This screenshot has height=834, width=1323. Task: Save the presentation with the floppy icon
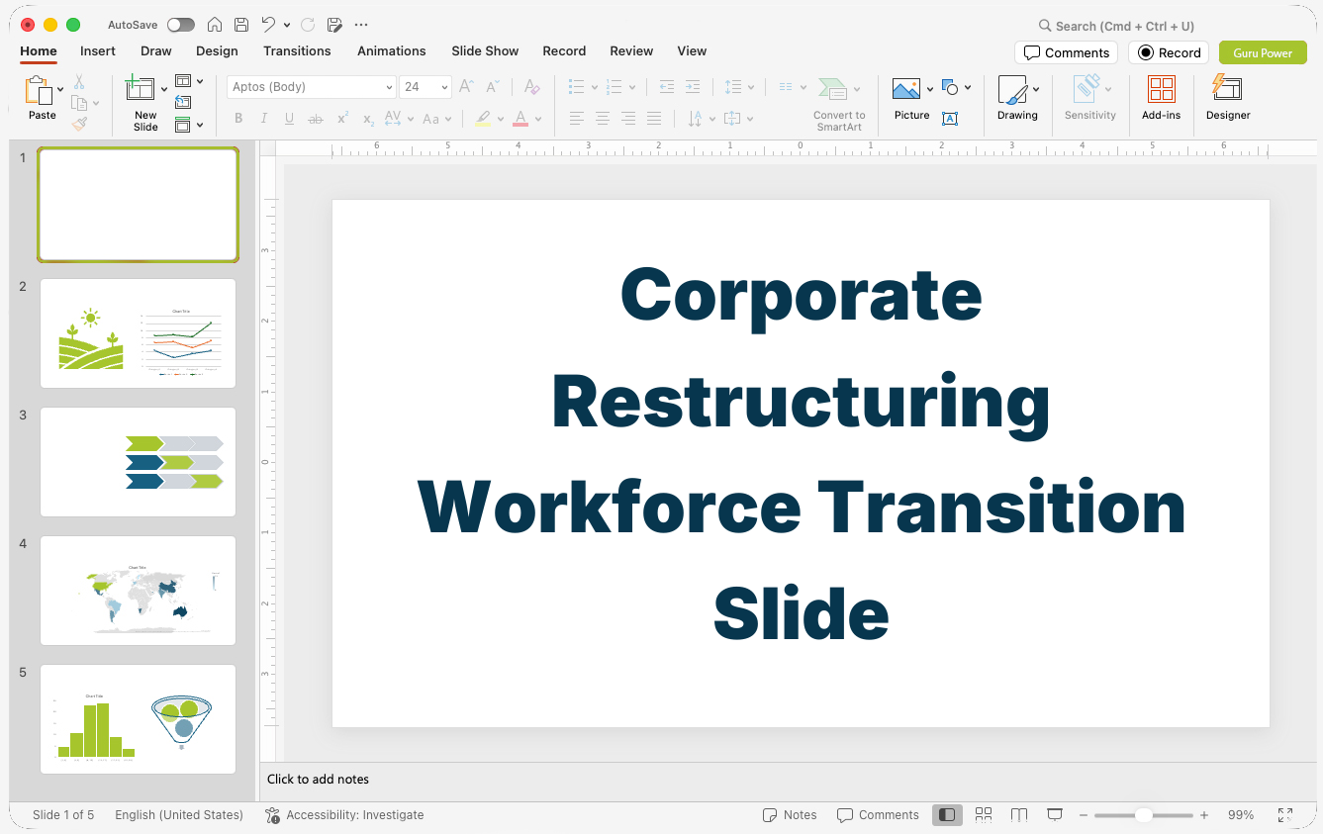241,25
